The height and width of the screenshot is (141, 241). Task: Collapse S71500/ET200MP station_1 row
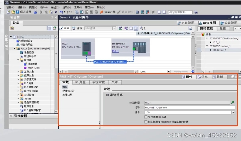tap(207, 38)
